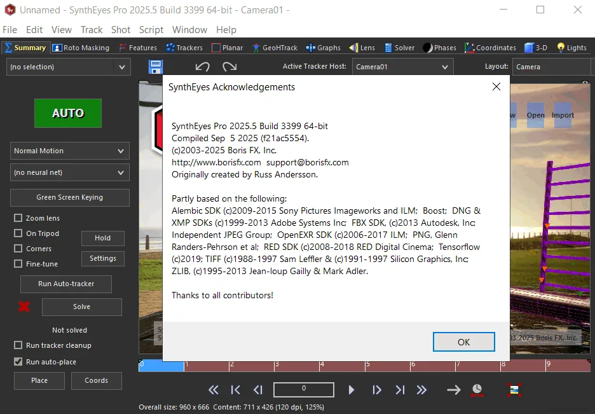Click OK in the Acknowledgements dialog
Screen dimensions: 595x414
tap(463, 342)
